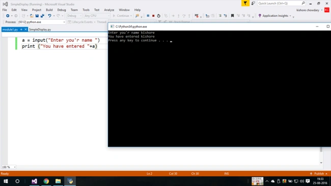Screen dimensions: 331x186
Task: Pin the module1.py tab
Action: click(x=21, y=30)
